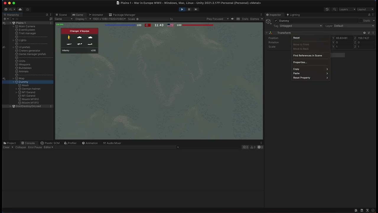Click the Inspector lock icon
The image size is (378, 213).
coord(369,15)
